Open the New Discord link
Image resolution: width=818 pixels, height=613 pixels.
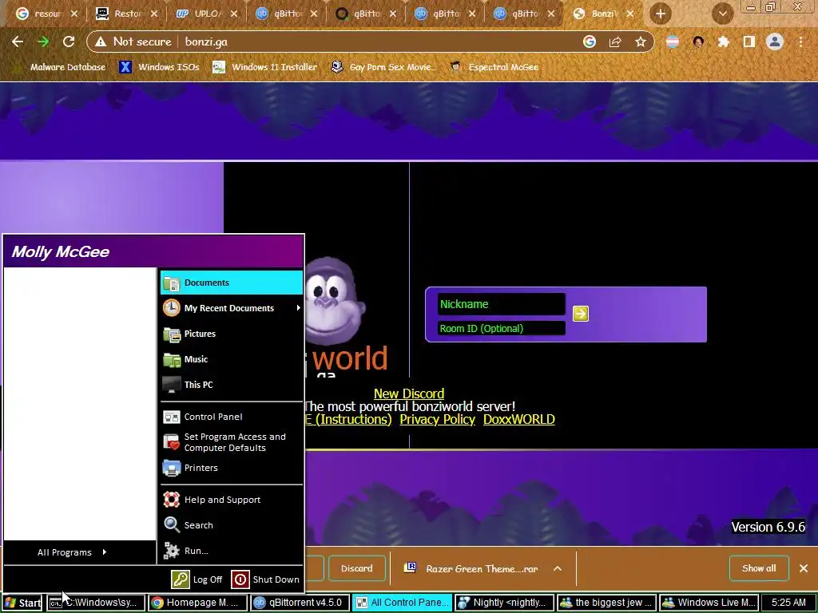tap(409, 394)
